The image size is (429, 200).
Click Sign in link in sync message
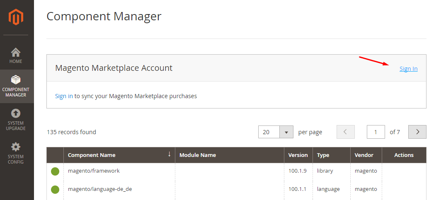(64, 96)
